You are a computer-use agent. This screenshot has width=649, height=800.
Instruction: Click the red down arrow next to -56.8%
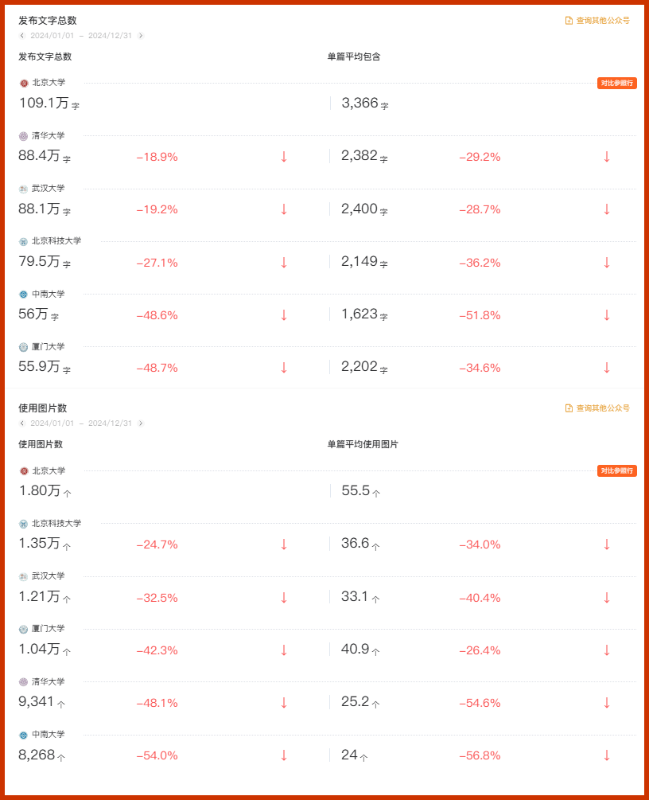(607, 755)
